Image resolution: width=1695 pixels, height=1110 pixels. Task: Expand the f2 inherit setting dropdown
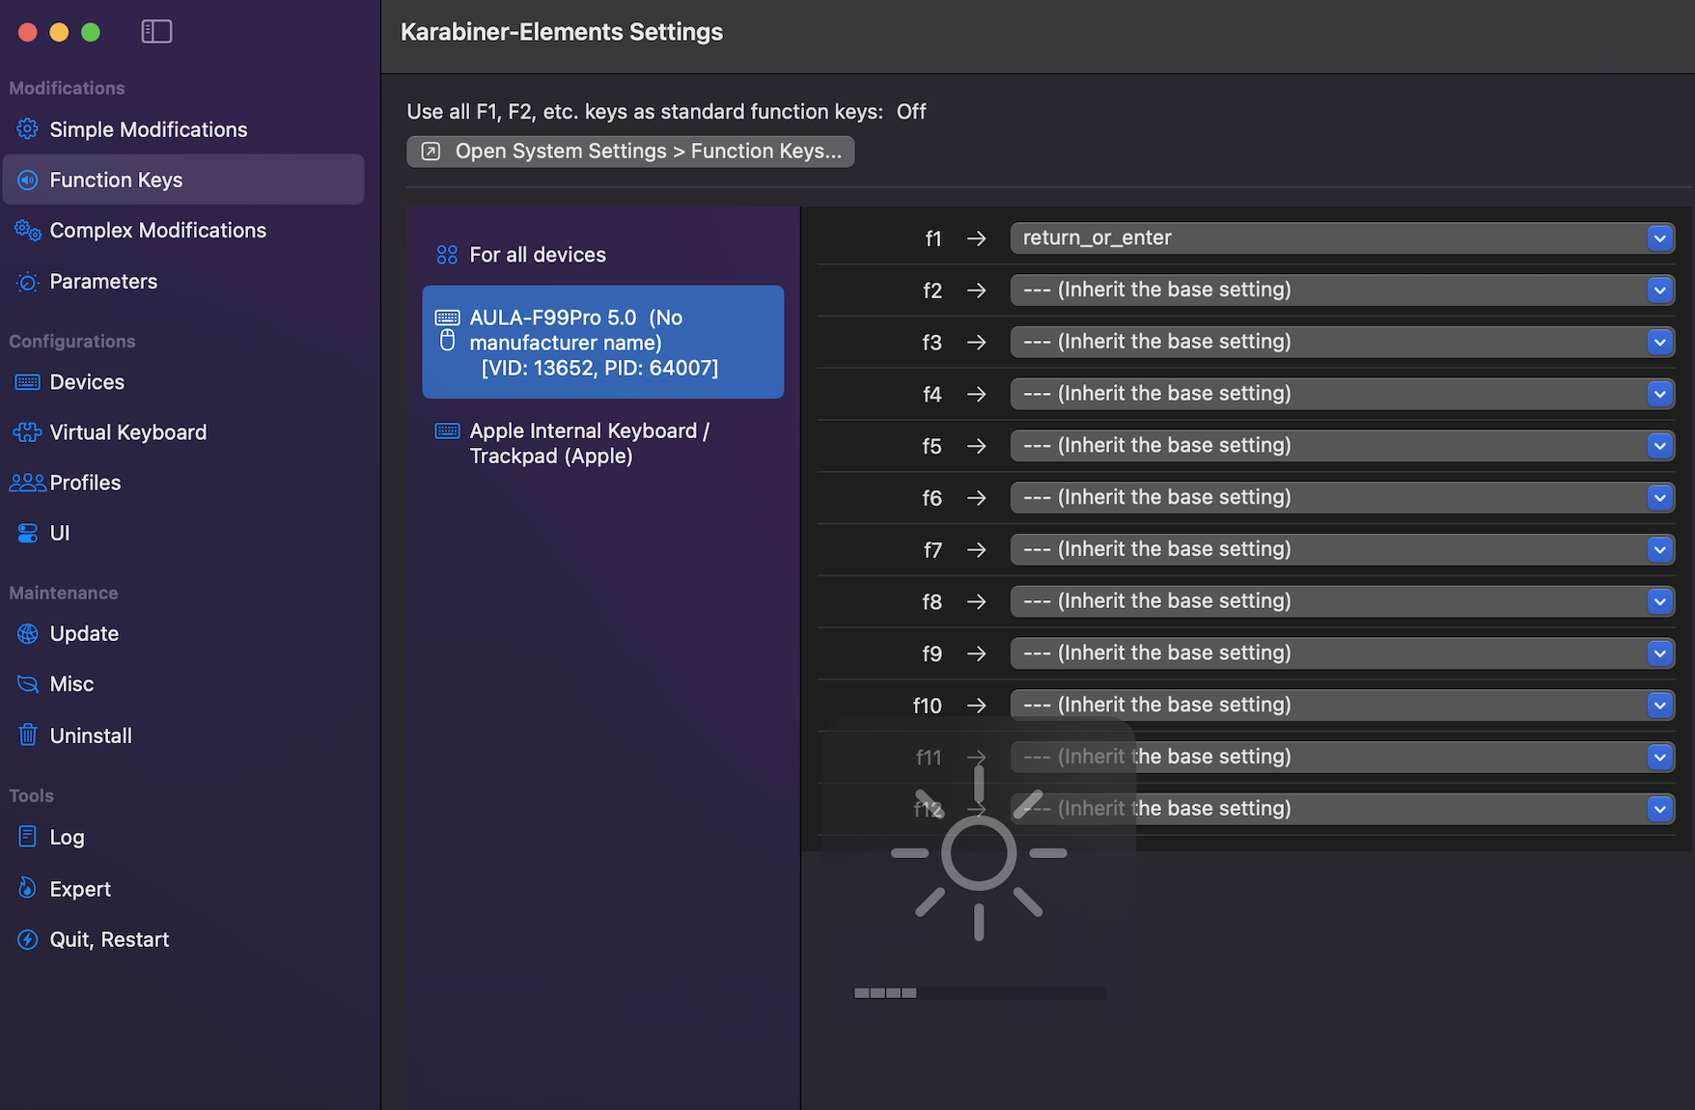[x=1659, y=290]
